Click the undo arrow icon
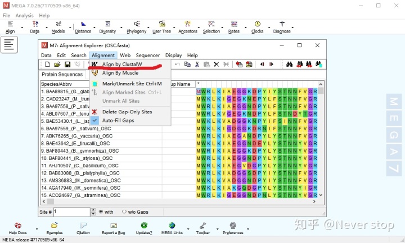405x243 pixels. click(177, 64)
